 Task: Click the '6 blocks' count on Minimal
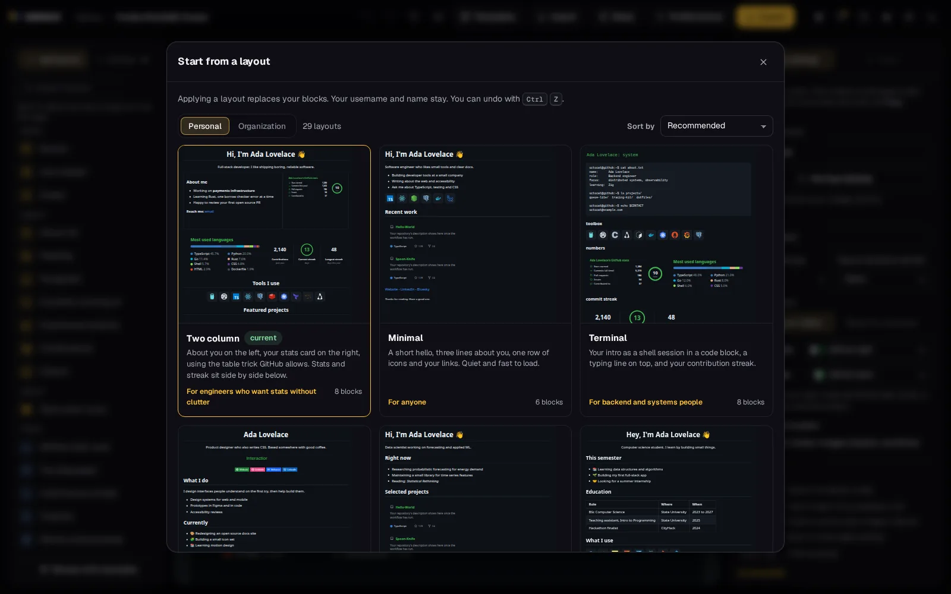(549, 402)
